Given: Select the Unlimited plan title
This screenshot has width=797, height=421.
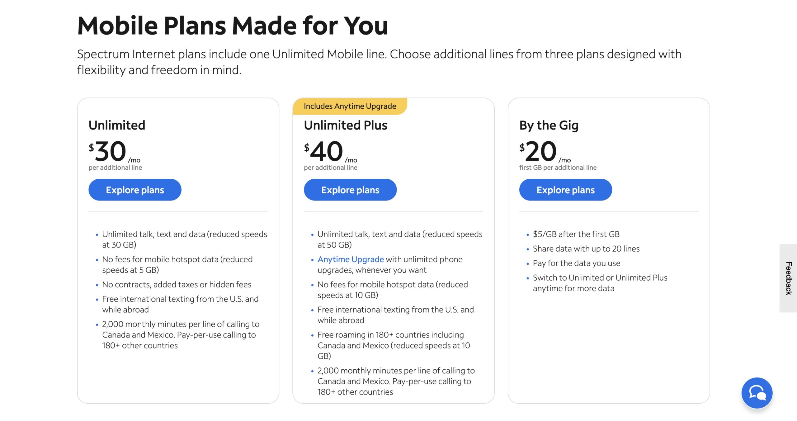Looking at the screenshot, I should click(117, 125).
